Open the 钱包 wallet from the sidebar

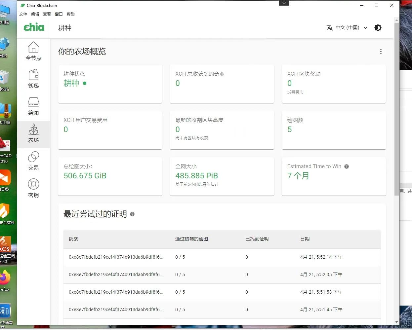33,78
